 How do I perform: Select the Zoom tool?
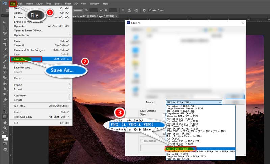(x=5, y=128)
